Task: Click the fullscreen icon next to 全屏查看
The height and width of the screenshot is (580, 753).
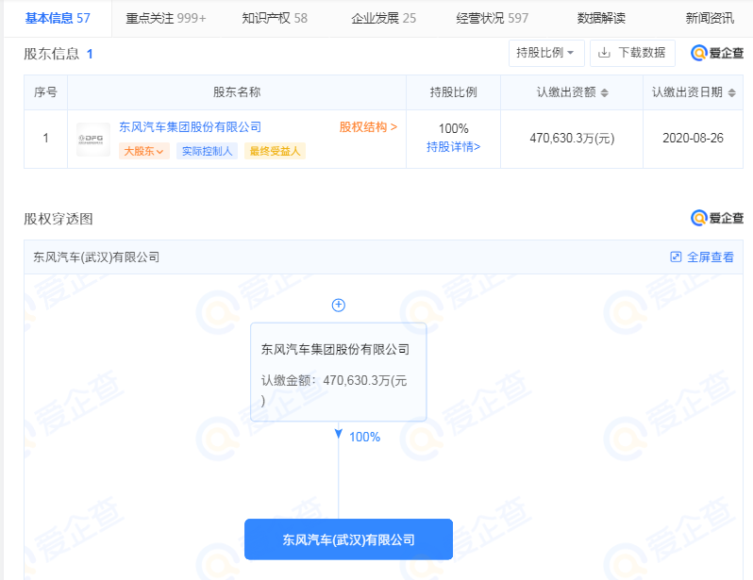Action: point(676,257)
